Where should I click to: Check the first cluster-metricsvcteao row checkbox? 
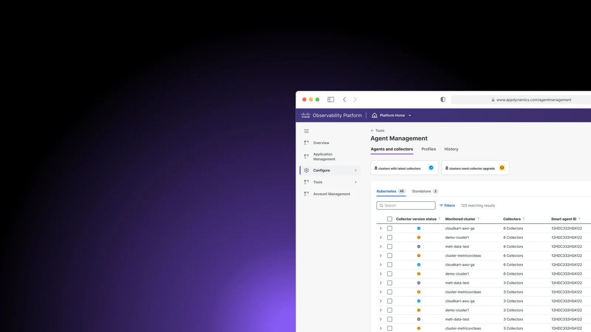[x=390, y=256]
